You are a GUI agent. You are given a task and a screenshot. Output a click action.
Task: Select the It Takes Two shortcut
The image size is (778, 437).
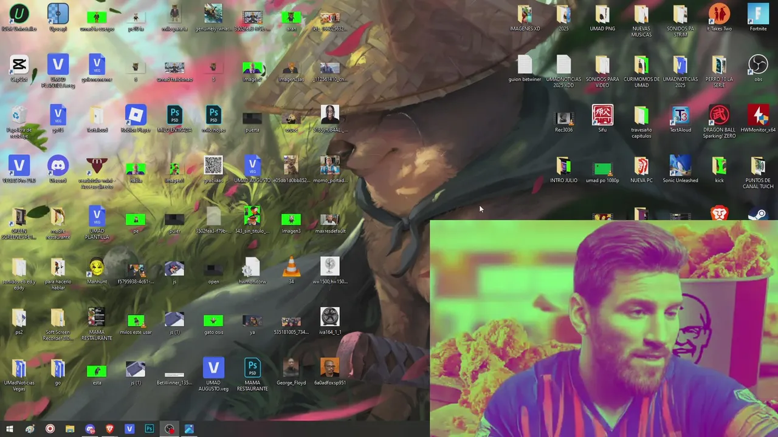[719, 18]
